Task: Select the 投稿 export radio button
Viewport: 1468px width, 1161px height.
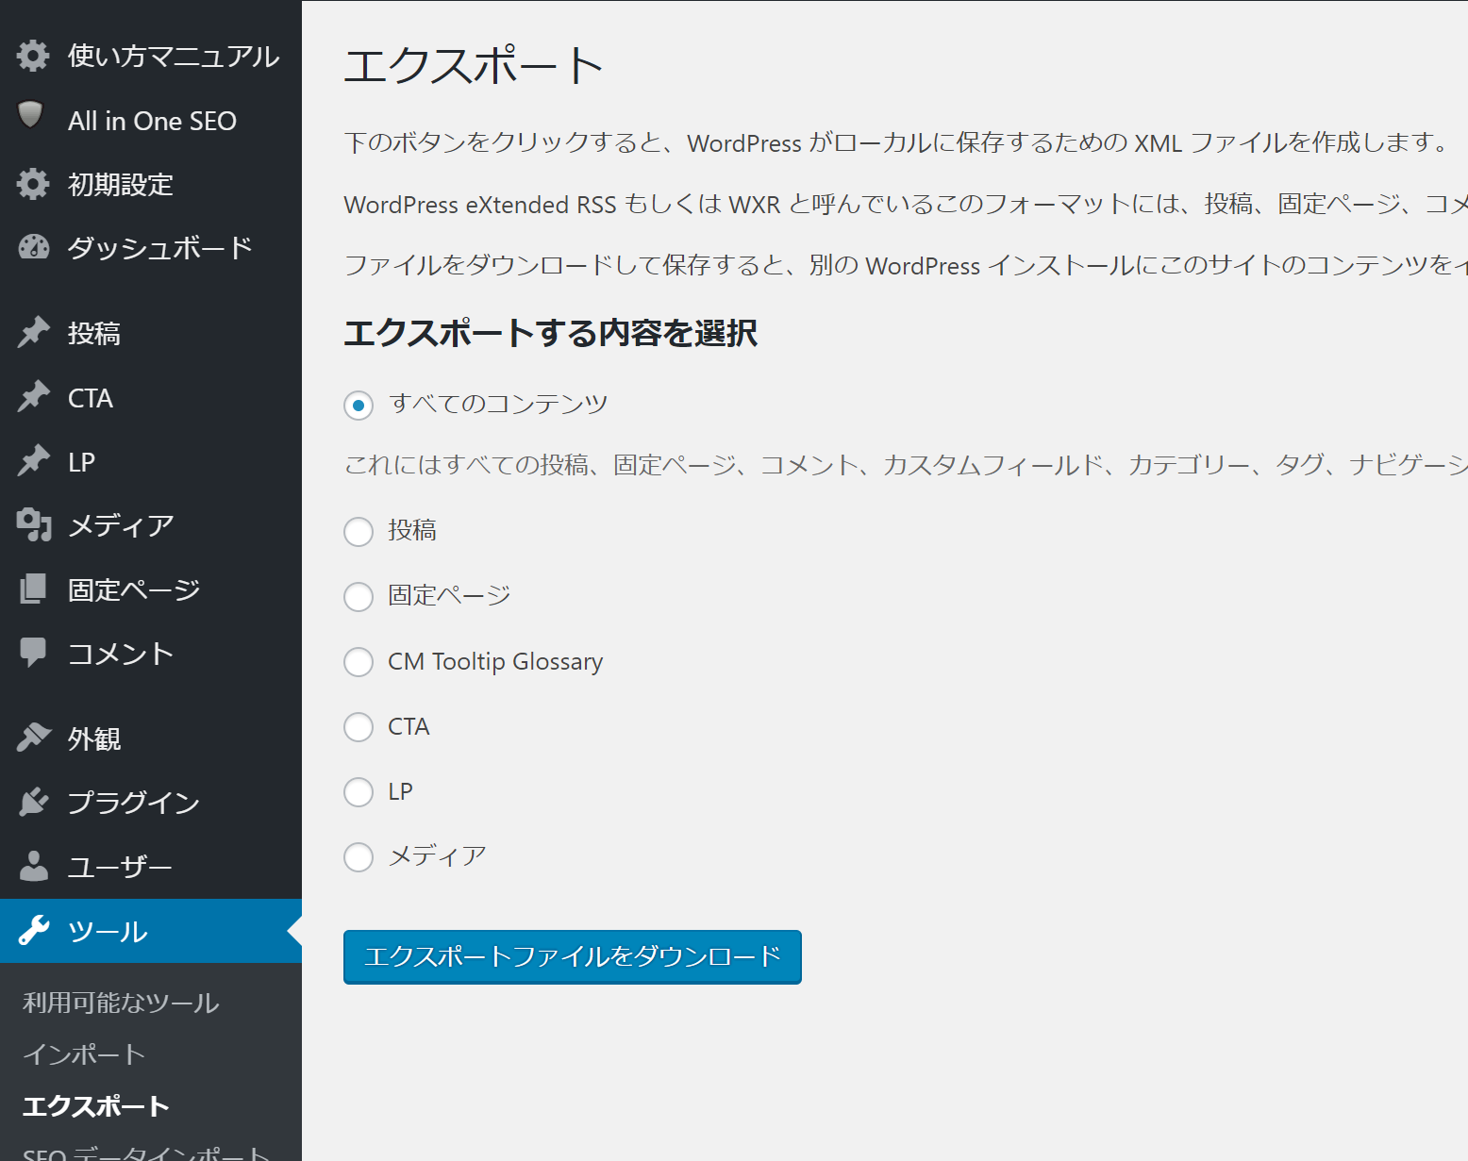Action: pos(359,532)
